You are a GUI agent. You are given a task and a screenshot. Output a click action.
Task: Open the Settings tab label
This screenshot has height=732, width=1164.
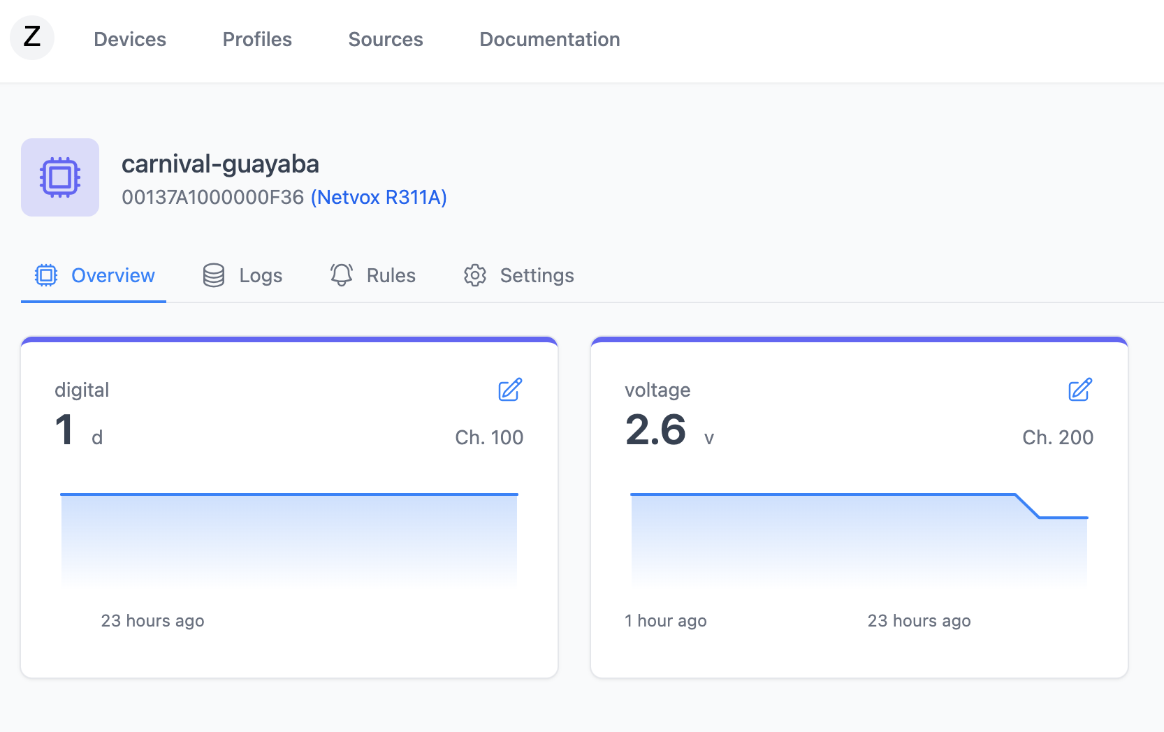537,276
